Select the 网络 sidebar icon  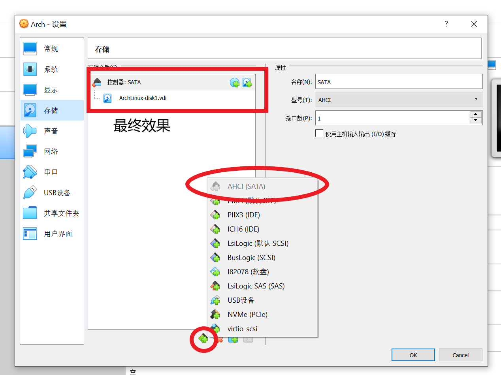coord(30,151)
